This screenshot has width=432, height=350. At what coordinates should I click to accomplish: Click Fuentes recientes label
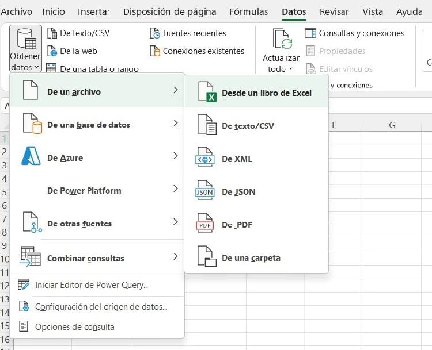pos(195,33)
